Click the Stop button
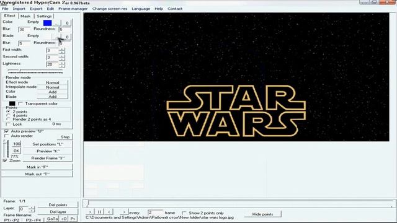Image resolution: width=397 pixels, height=223 pixels. [65, 137]
